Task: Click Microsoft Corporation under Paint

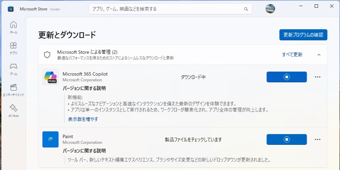Action: click(x=82, y=142)
